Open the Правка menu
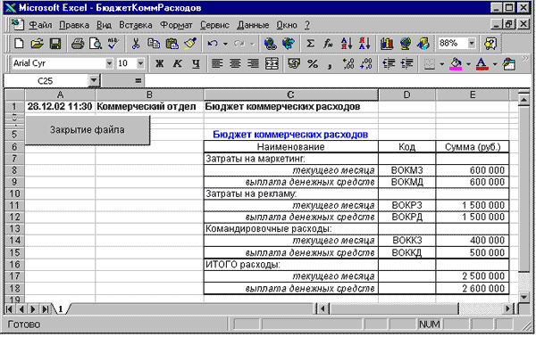This screenshot has width=536, height=337. coord(74,25)
